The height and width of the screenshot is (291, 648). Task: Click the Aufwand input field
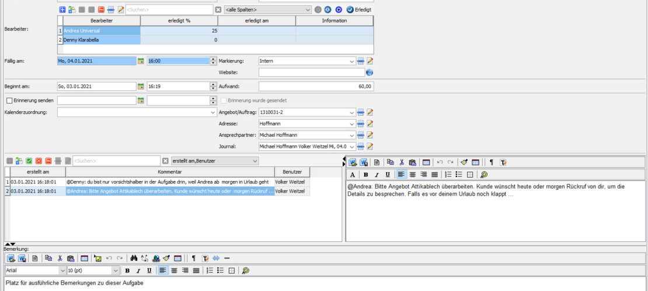316,86
